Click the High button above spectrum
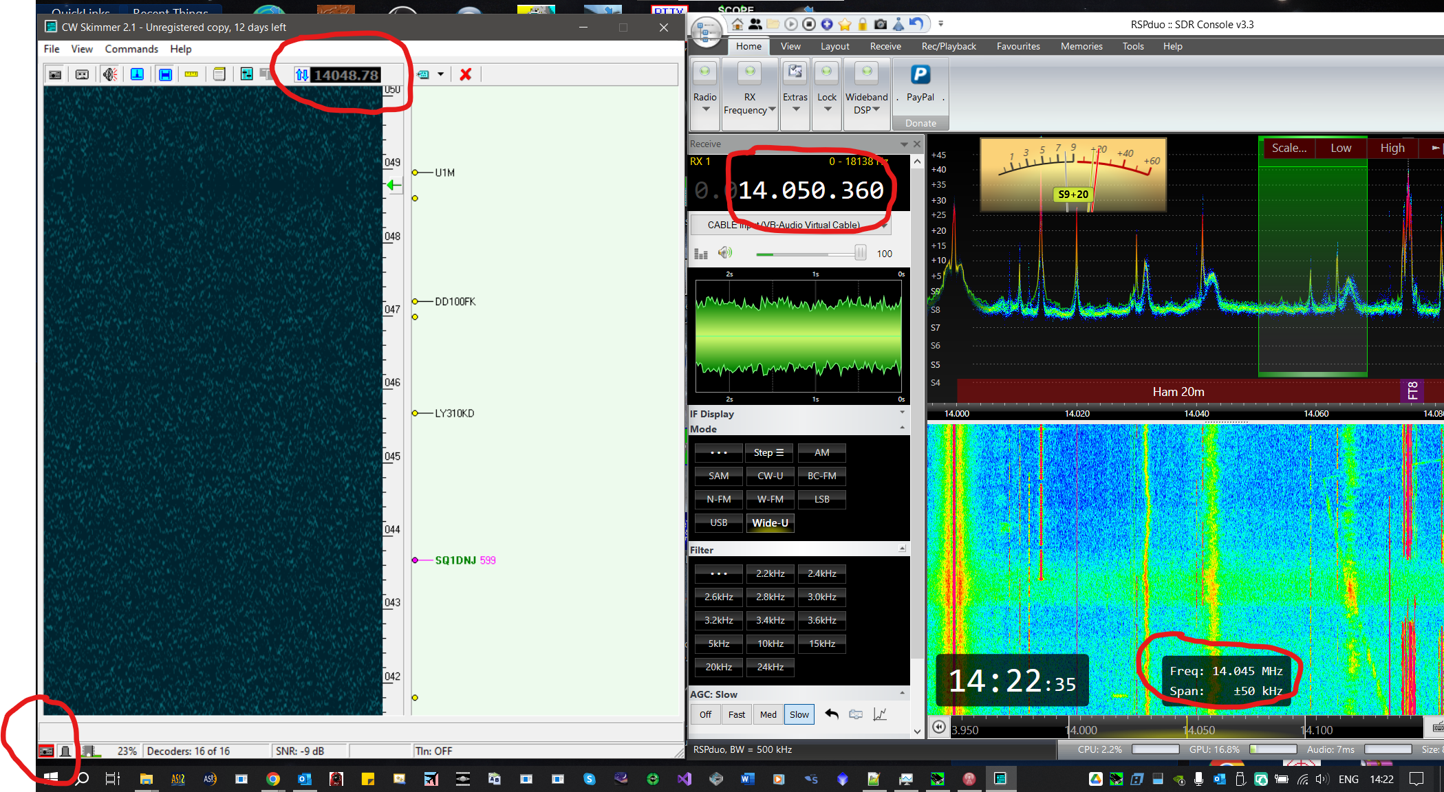This screenshot has height=792, width=1444. pos(1392,148)
